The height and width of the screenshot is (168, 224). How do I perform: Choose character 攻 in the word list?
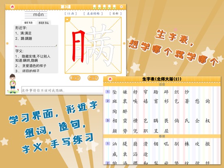pos(197,144)
